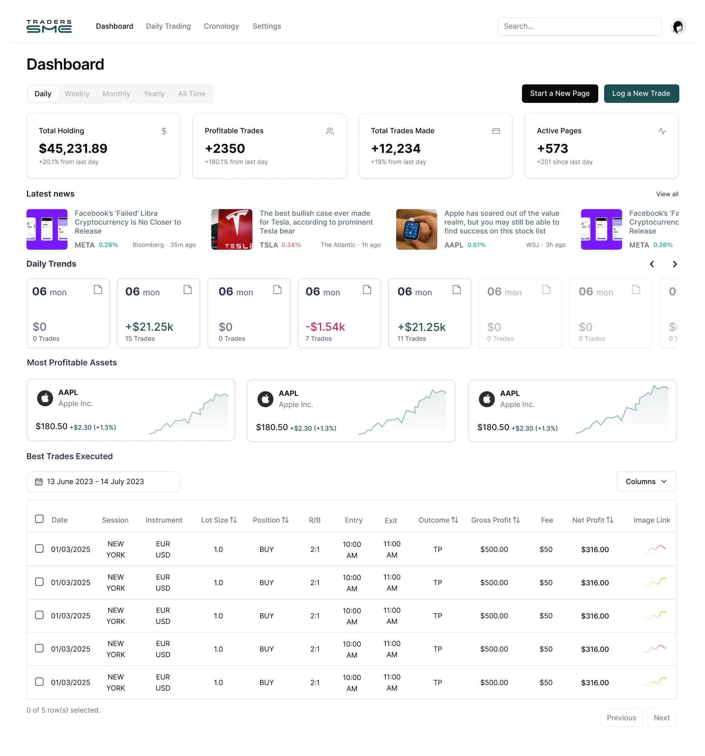
Task: Check the last trade row checkbox
Action: pyautogui.click(x=39, y=682)
